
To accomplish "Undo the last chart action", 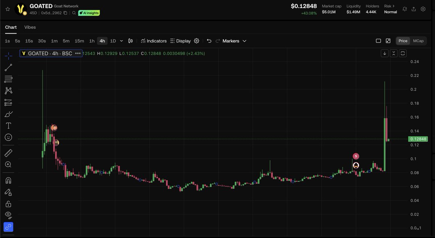I will pyautogui.click(x=209, y=41).
